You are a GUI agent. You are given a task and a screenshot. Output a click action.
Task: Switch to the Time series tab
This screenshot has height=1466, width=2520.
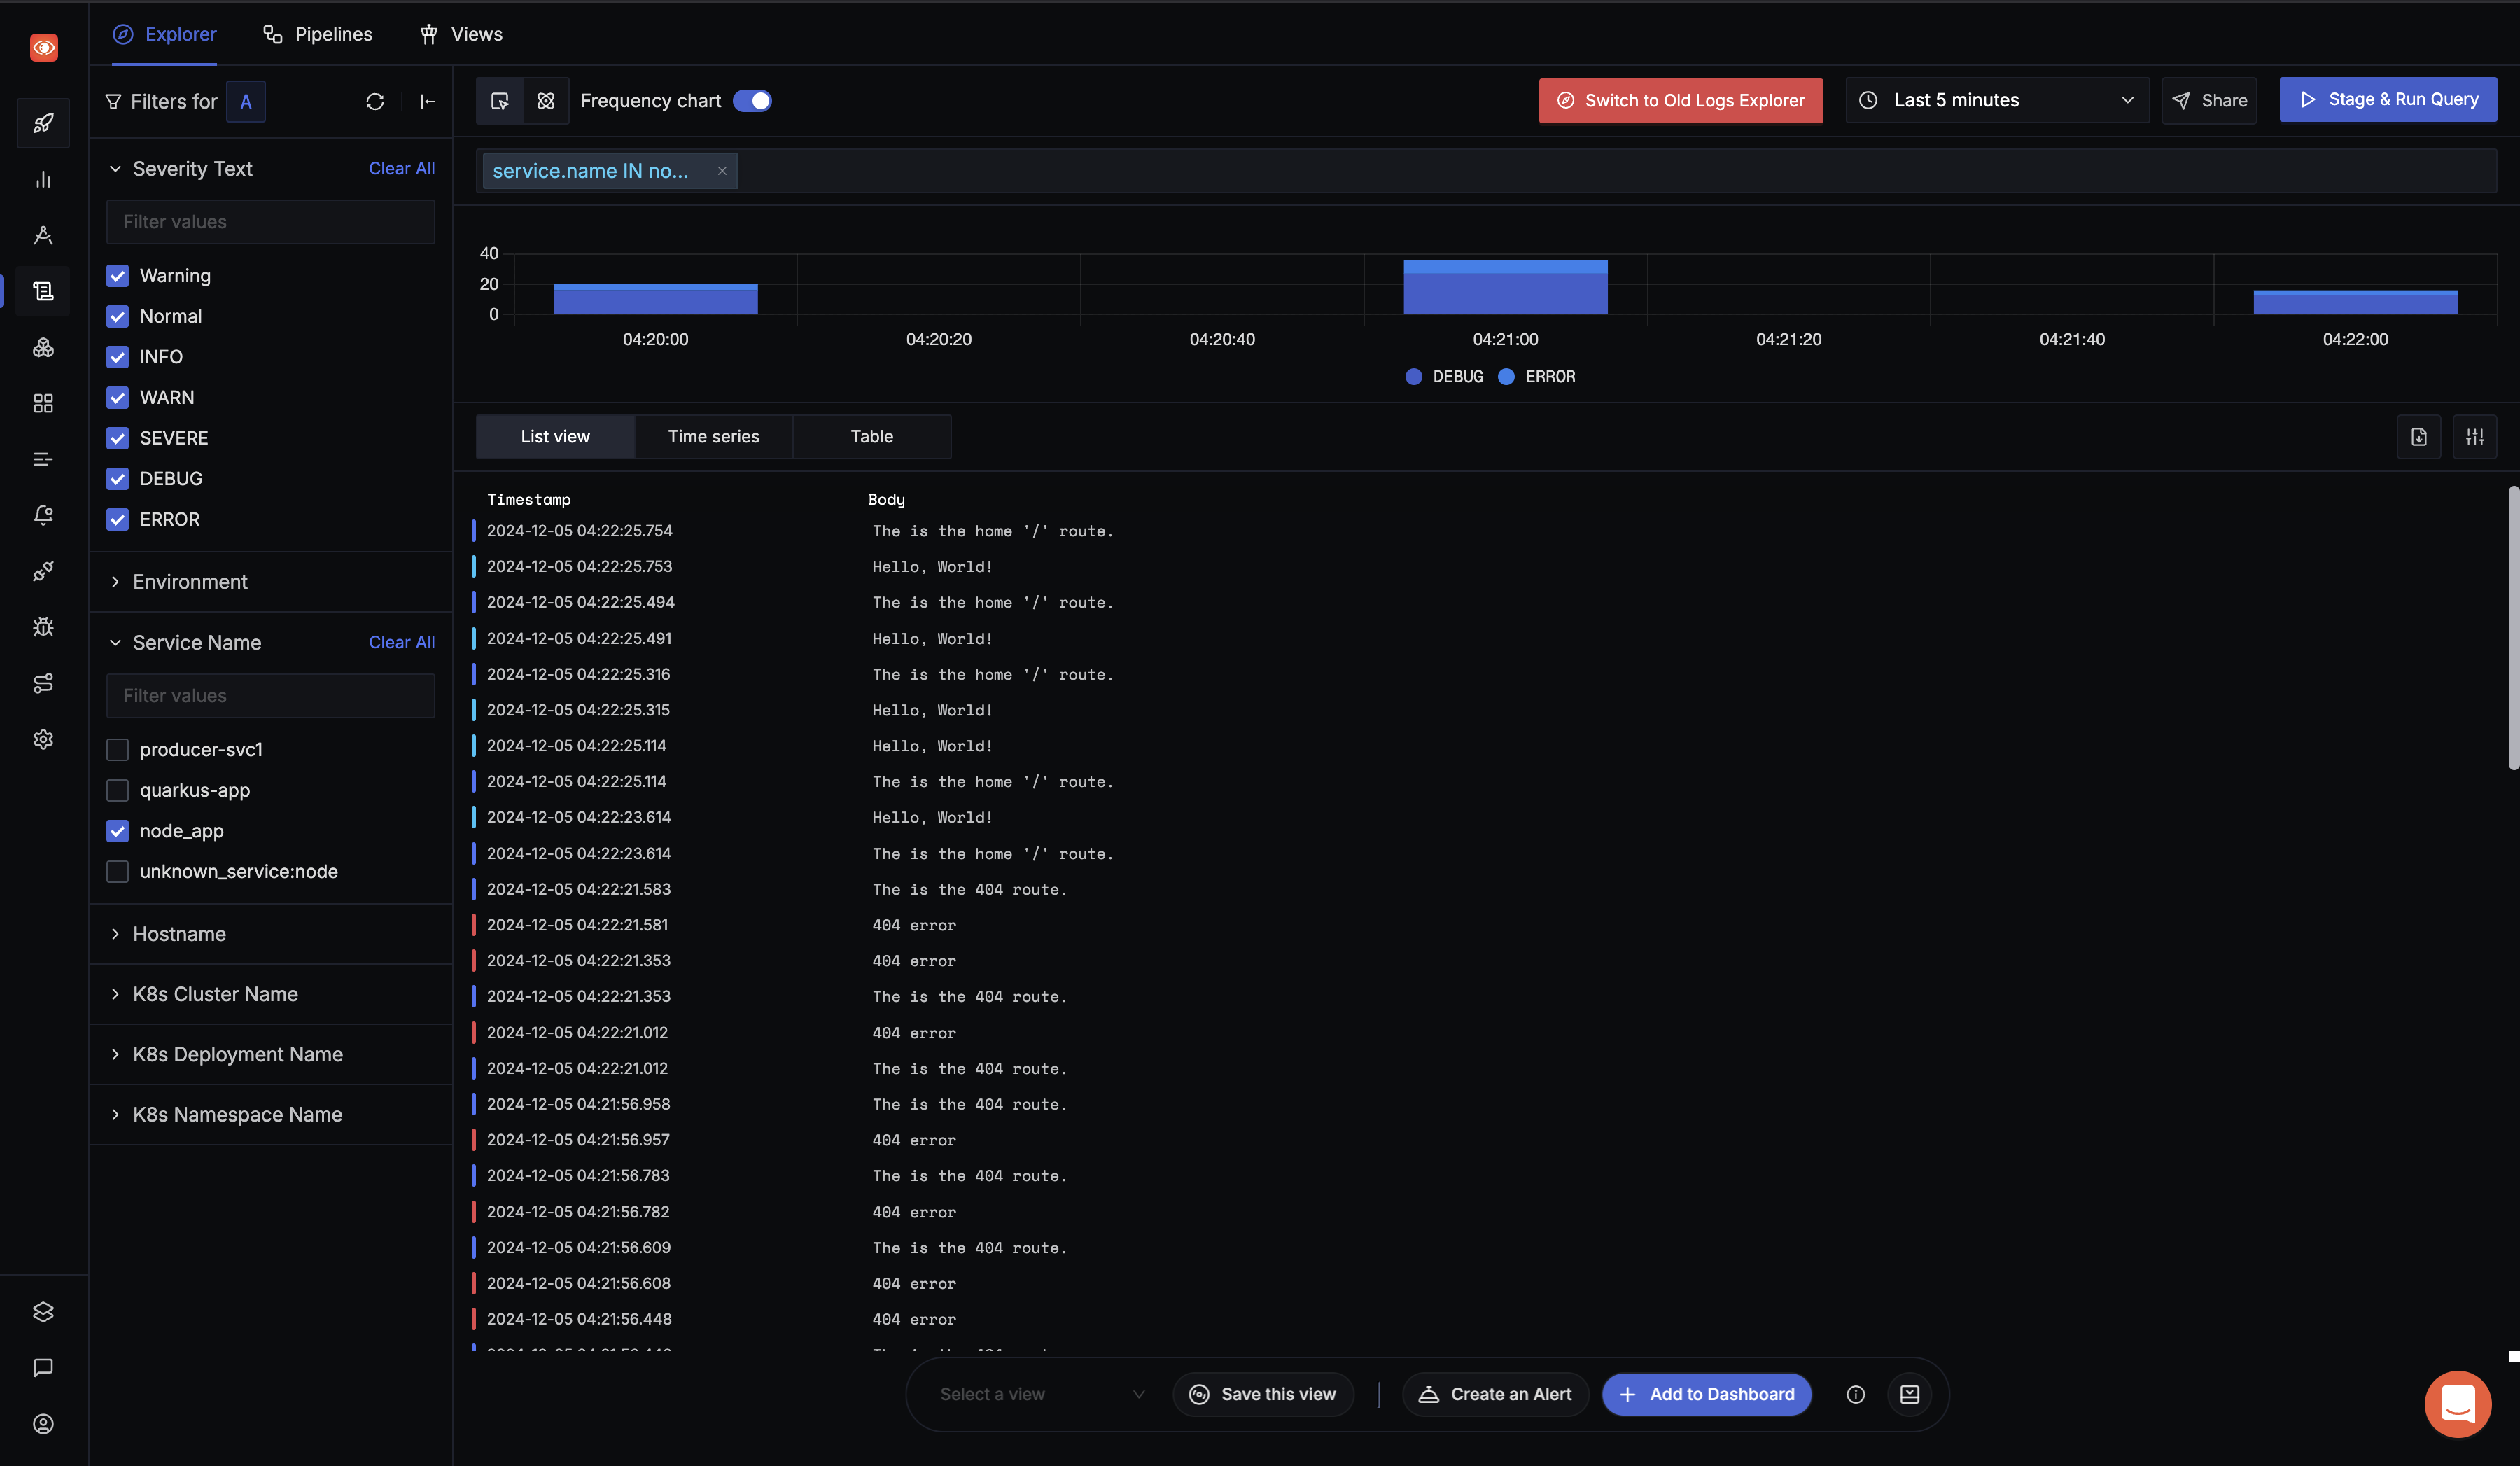[714, 436]
